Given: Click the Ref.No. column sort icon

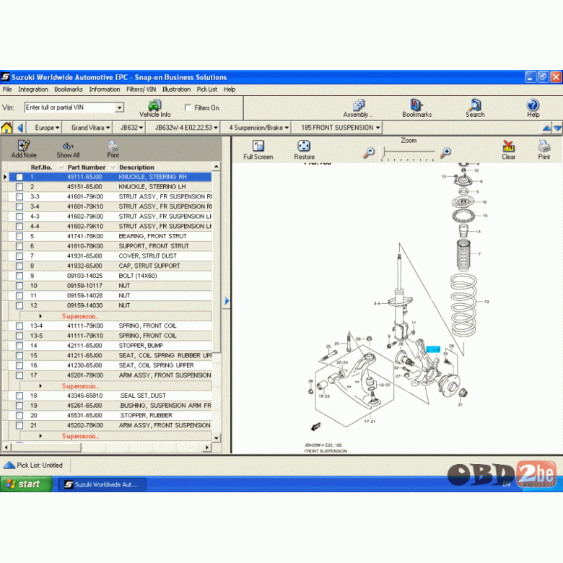Looking at the screenshot, I should point(61,167).
